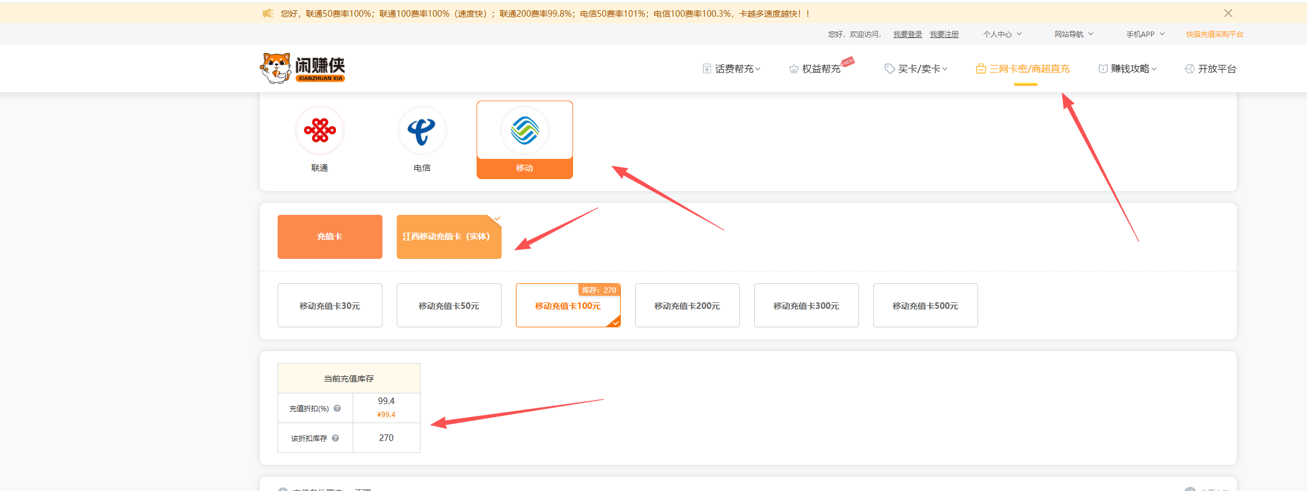Pick the 移动充值卡100元 option
This screenshot has height=491, width=1307.
568,305
